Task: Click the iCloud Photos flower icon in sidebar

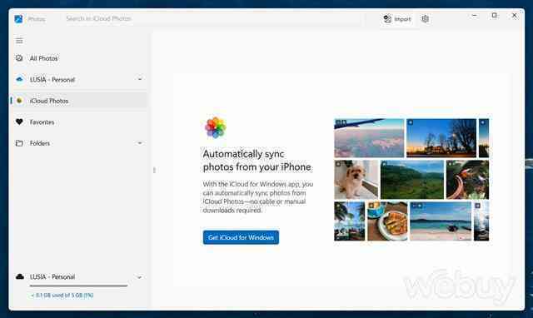Action: pyautogui.click(x=19, y=101)
